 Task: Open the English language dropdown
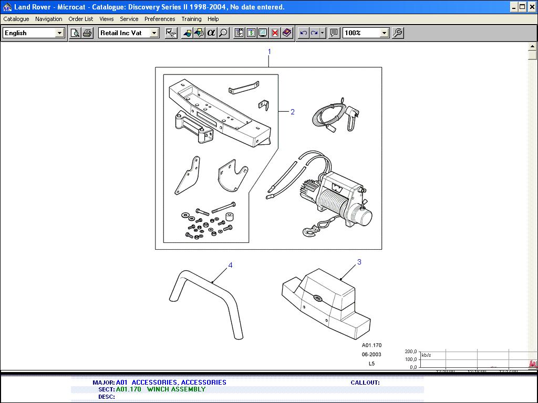[59, 33]
